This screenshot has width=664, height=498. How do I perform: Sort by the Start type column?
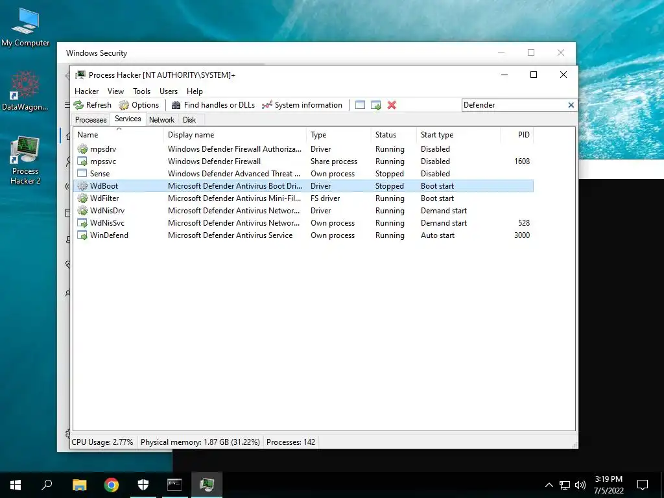coord(458,135)
